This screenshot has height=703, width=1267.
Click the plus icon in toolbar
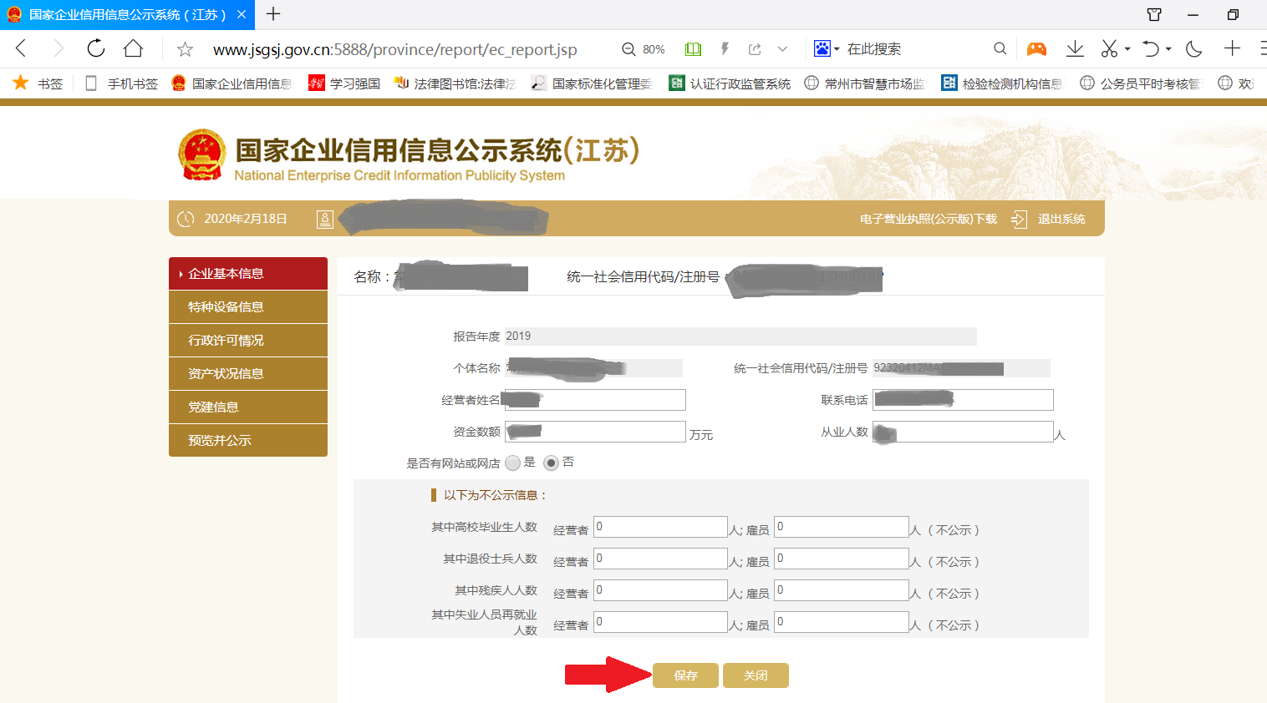click(1232, 48)
